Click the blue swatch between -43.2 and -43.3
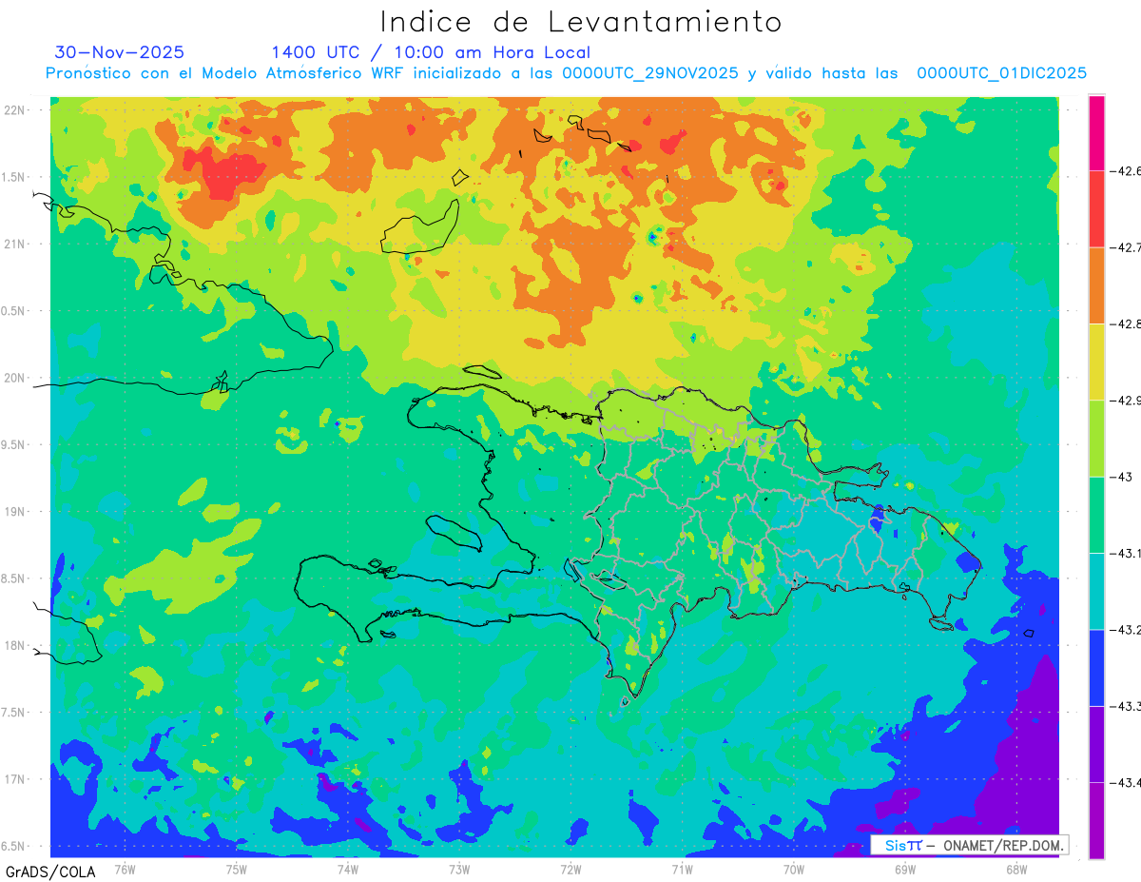The height and width of the screenshot is (882, 1141). 1096,667
